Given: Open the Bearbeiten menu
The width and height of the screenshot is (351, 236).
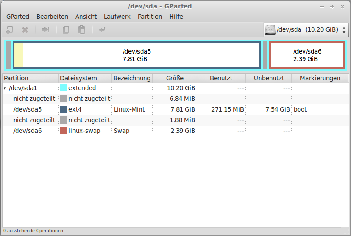Looking at the screenshot, I should click(52, 17).
